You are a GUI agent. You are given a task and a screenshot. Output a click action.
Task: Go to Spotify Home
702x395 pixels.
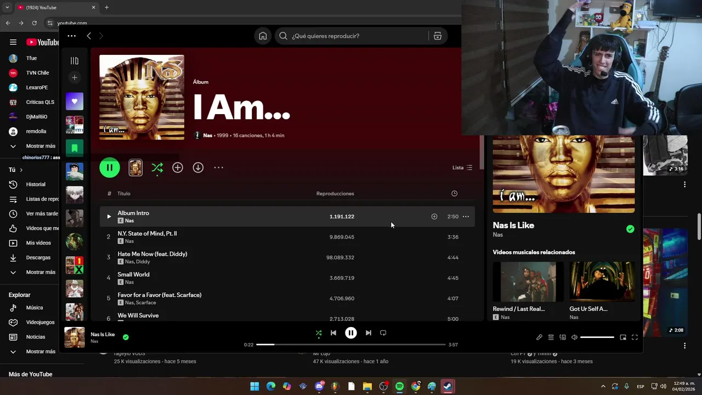coord(263,36)
